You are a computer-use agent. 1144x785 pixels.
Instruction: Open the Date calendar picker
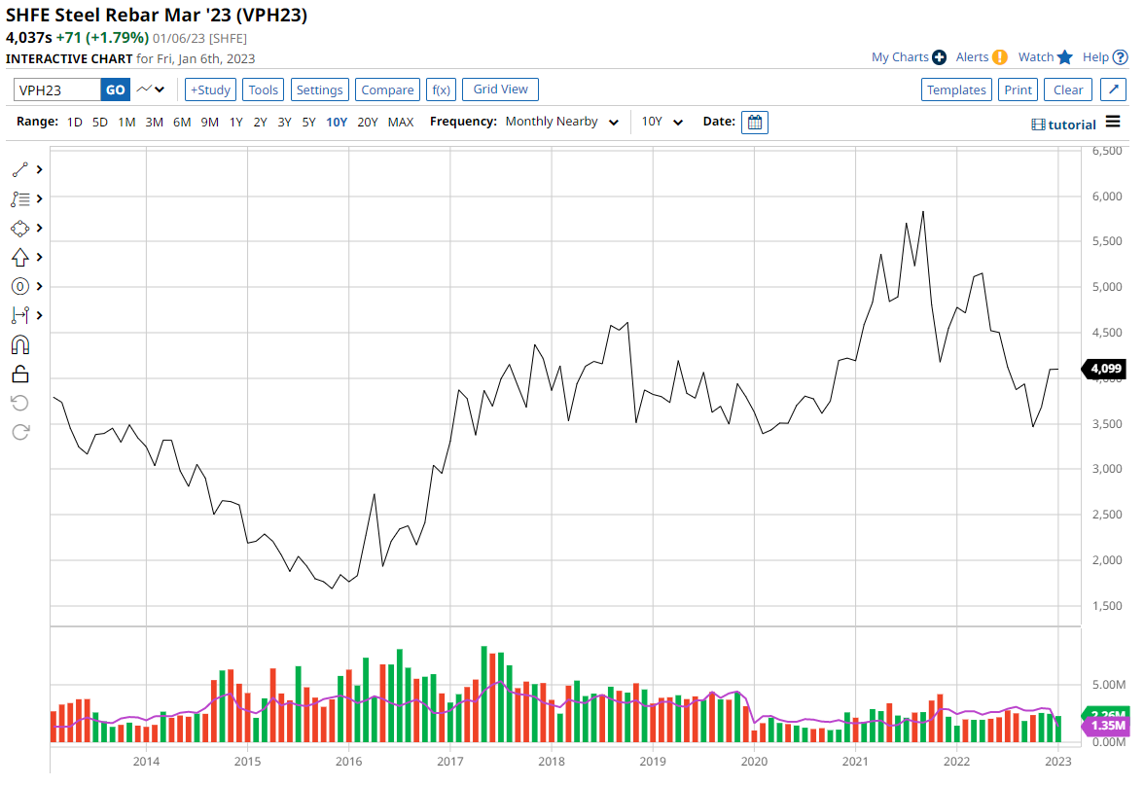tap(754, 123)
